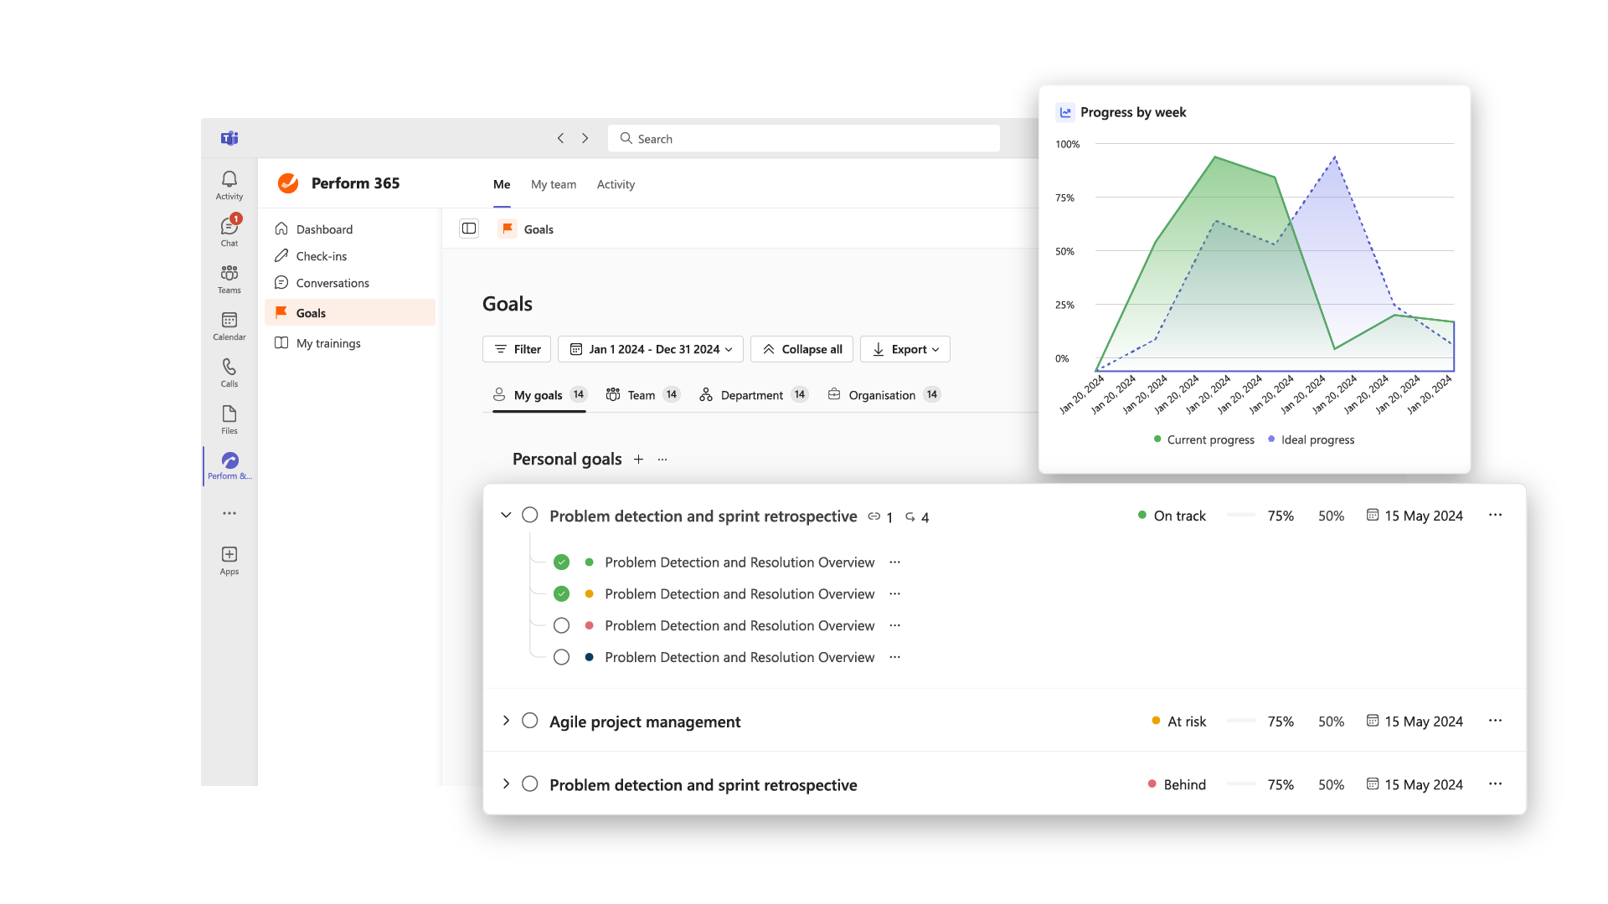Click the Search input field
Screen dimensions: 1608x904
click(x=804, y=138)
